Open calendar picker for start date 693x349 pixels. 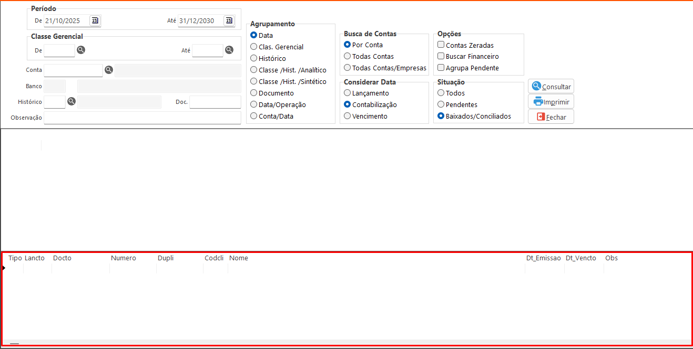95,20
